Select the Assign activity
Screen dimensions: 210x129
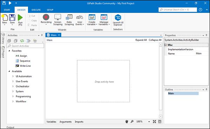click(x=21, y=56)
